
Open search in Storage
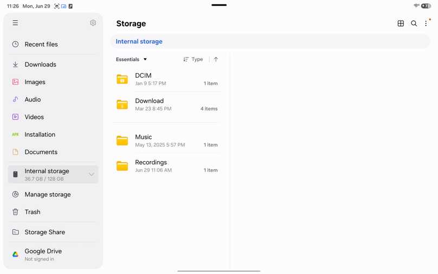click(x=414, y=23)
